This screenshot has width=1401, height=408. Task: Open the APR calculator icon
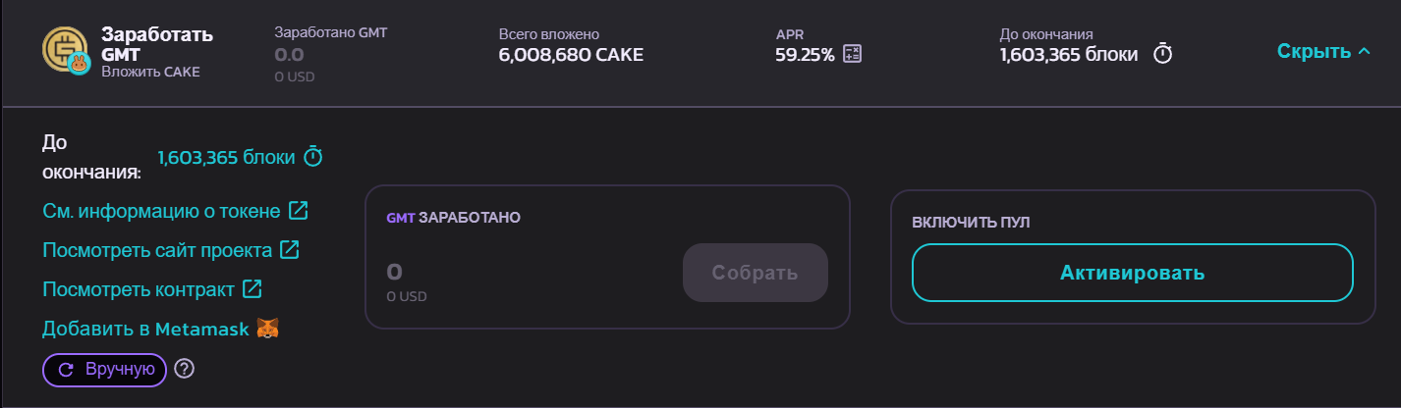(x=852, y=55)
